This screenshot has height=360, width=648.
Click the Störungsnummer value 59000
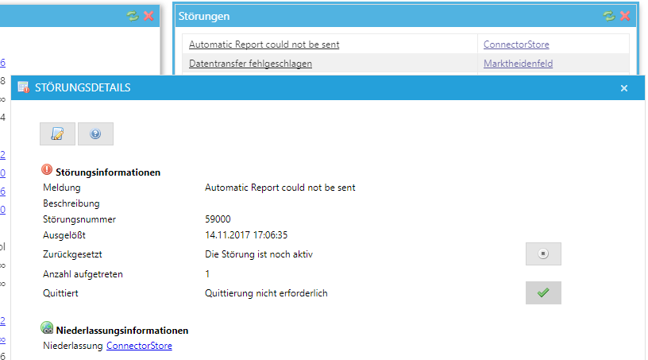pos(218,219)
